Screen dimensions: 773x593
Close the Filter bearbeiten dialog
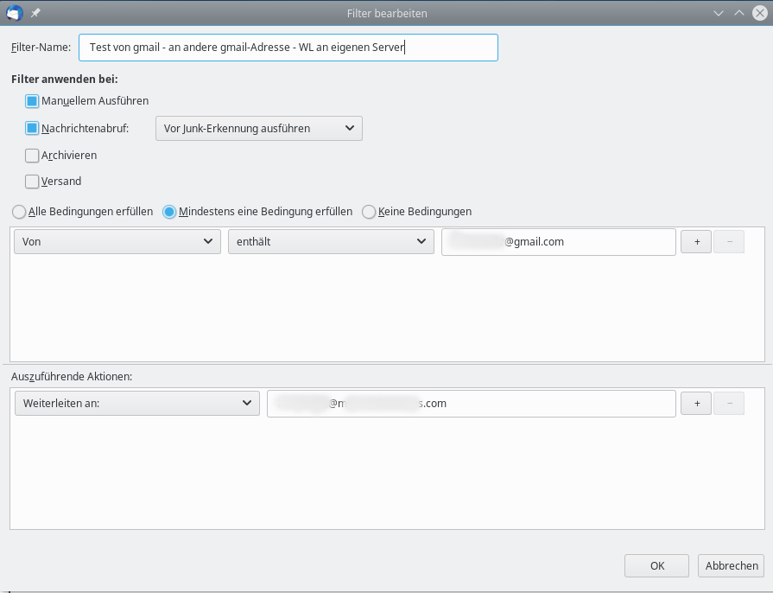tap(760, 13)
